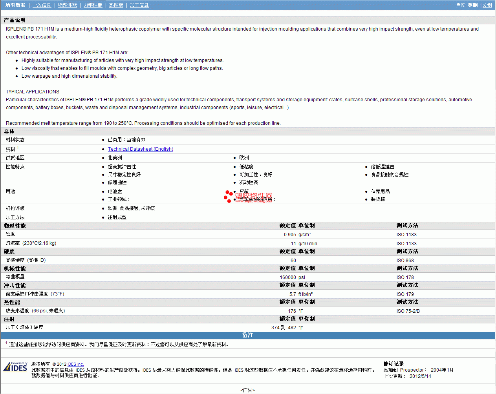This screenshot has width=496, height=394.
Task: Switch to the 加工信息 tab
Action: tap(139, 5)
